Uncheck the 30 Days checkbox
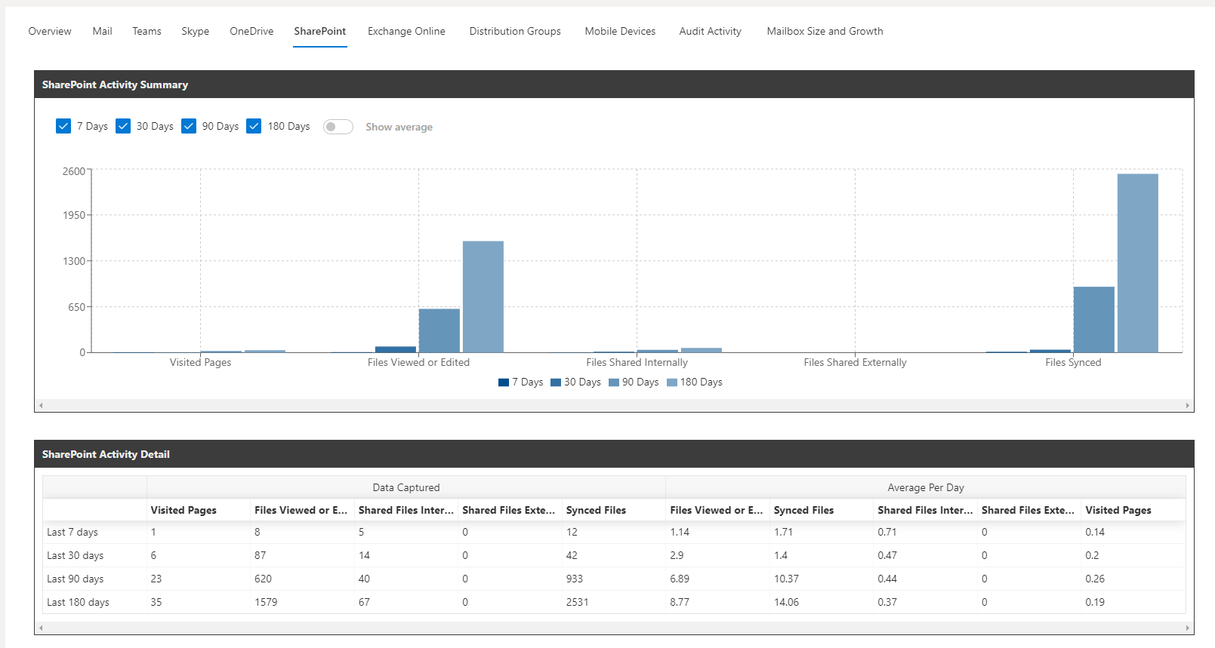 pyautogui.click(x=123, y=126)
